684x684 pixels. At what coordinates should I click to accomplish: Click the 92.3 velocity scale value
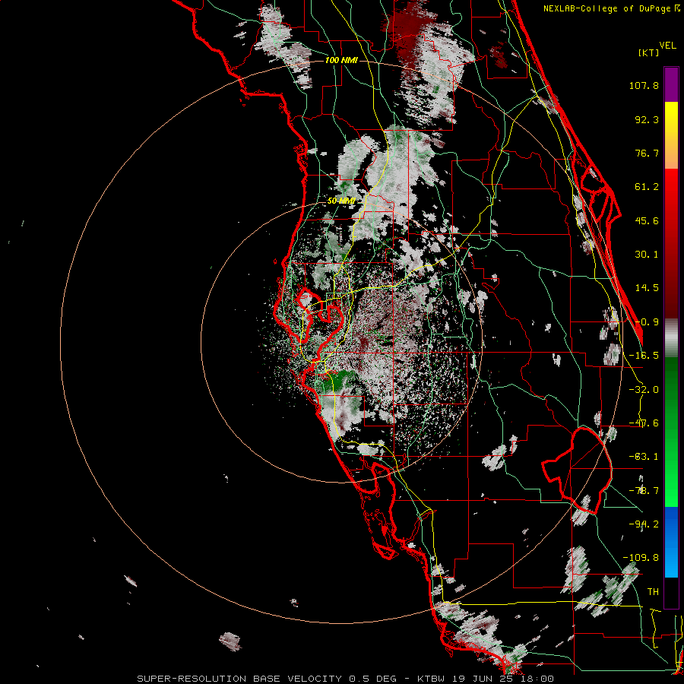click(x=647, y=119)
